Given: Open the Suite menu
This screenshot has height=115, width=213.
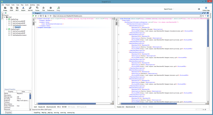Looking at the screenshot, I should [x=13, y=5].
